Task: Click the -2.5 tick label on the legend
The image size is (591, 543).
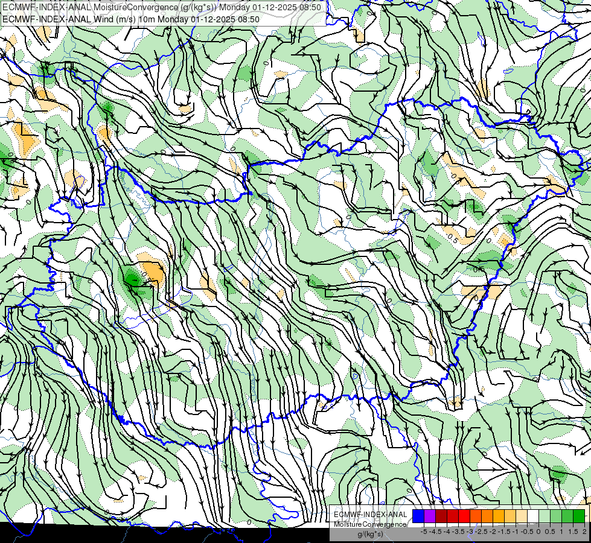Action: point(481,532)
